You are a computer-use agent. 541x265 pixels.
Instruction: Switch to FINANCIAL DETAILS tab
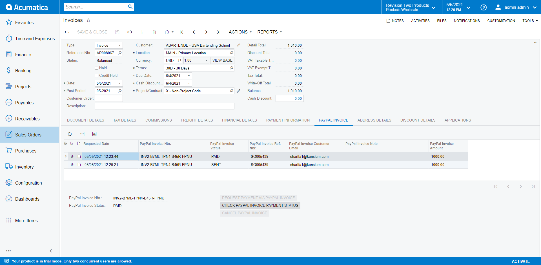point(240,120)
